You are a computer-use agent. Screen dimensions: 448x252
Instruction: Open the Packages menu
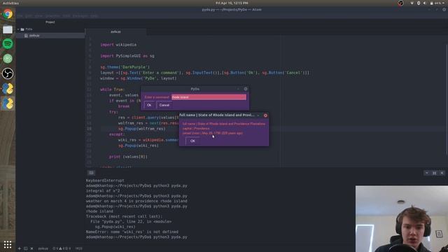tap(80, 16)
